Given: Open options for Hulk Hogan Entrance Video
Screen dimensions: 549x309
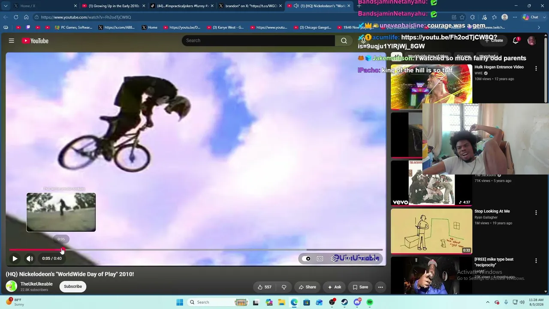Looking at the screenshot, I should point(536,68).
